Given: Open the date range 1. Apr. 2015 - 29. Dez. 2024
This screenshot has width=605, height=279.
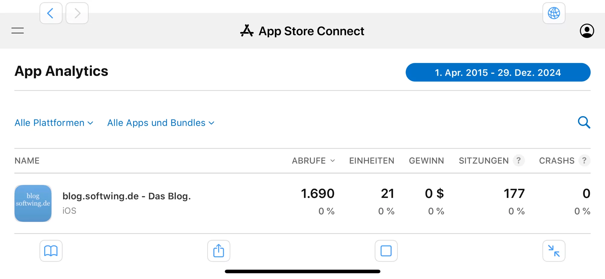Looking at the screenshot, I should click(498, 72).
